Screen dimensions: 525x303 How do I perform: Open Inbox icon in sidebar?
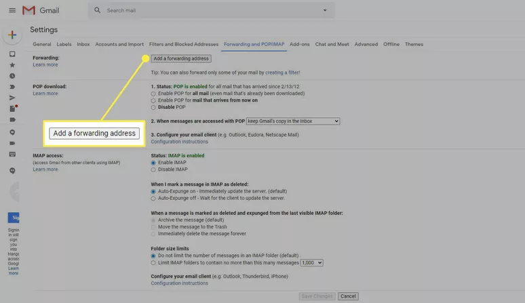pyautogui.click(x=12, y=54)
